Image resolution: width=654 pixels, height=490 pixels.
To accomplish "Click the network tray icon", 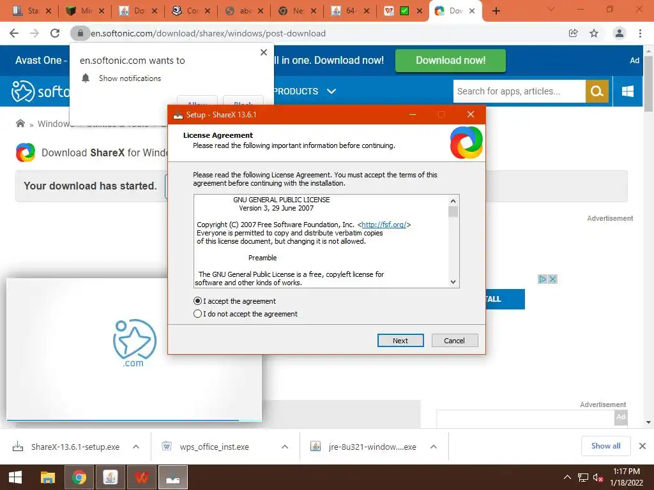I will 582,477.
